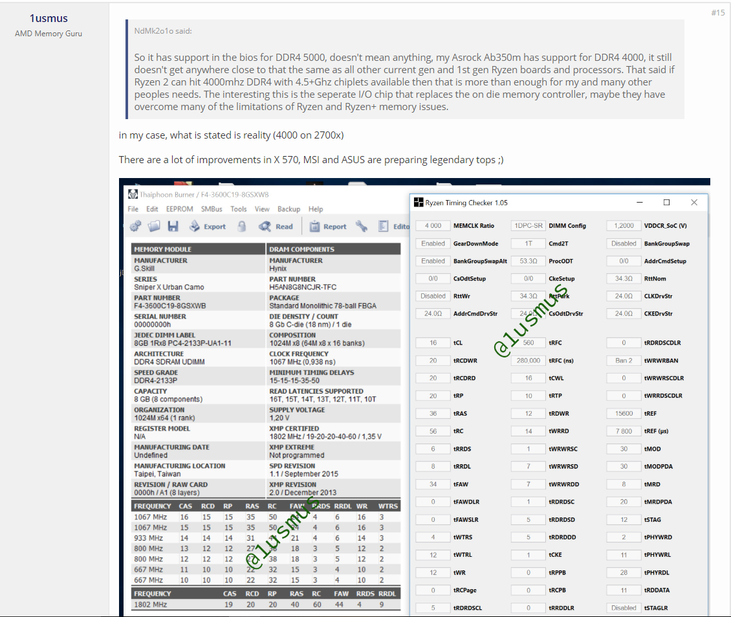Viewport: 731px width, 617px height.
Task: Click the first gear-like toolbar icon in Thaiphoon Burner
Action: coord(136,227)
